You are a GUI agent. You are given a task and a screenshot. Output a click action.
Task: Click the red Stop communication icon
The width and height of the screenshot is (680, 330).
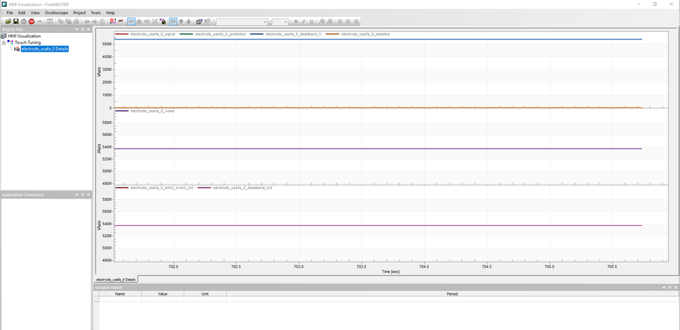(31, 21)
